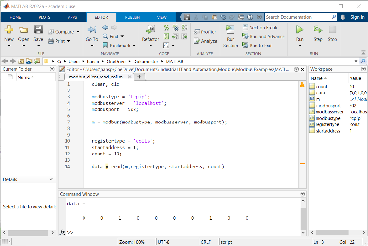Click the Go To icon
The width and height of the screenshot is (368, 246).
[x=92, y=30]
